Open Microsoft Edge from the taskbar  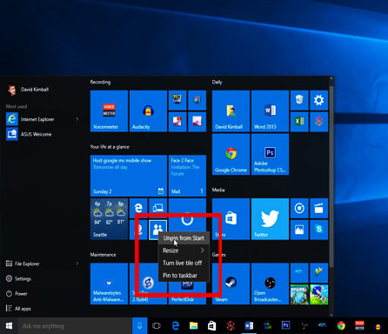point(175,326)
